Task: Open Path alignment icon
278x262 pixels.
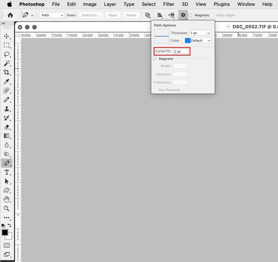Action: tap(160, 15)
